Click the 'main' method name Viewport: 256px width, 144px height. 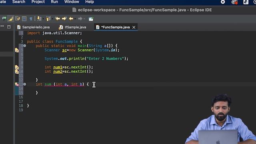pos(82,46)
